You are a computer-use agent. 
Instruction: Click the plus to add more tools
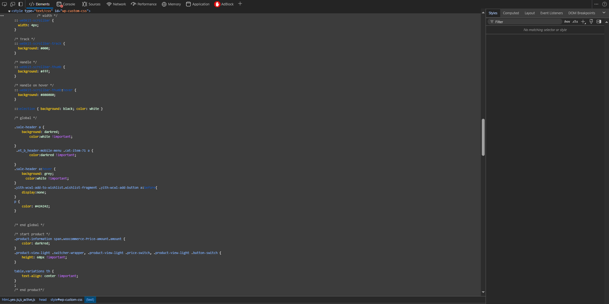pos(240,4)
